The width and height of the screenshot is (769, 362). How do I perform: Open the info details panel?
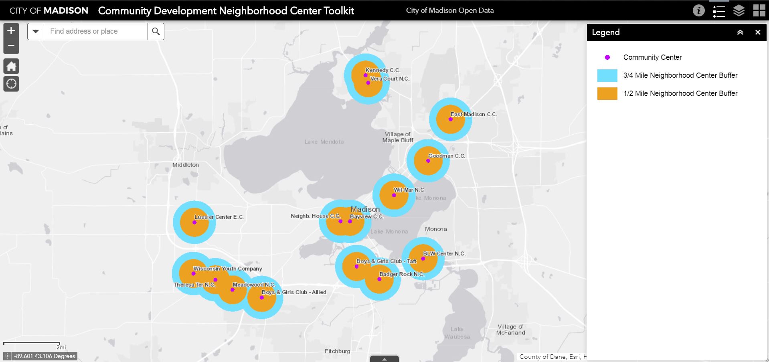click(698, 10)
